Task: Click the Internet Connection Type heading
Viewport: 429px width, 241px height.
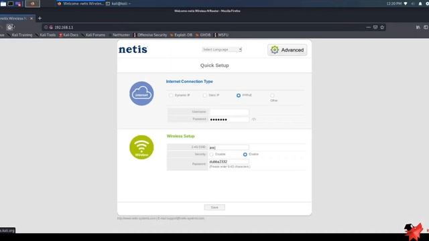Action: [189, 82]
